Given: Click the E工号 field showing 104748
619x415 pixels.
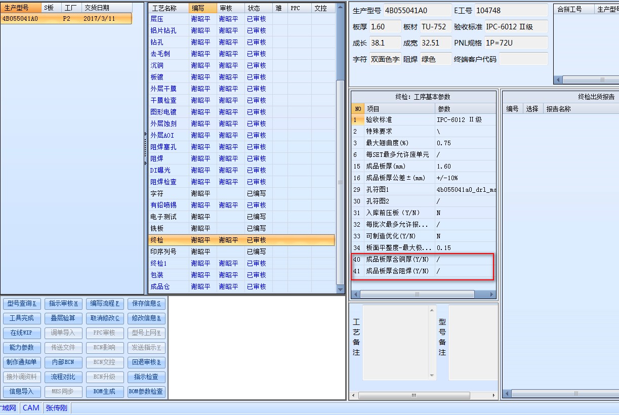Looking at the screenshot, I should click(511, 11).
